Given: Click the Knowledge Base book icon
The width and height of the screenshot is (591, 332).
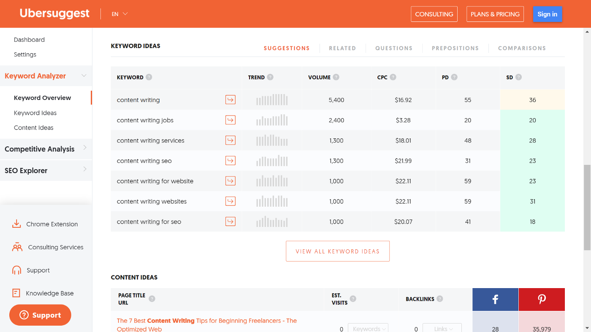Looking at the screenshot, I should click(16, 293).
